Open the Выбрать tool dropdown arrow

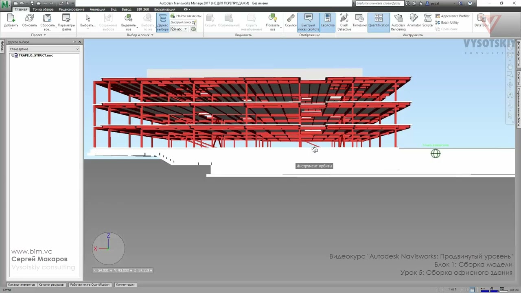coord(88,29)
